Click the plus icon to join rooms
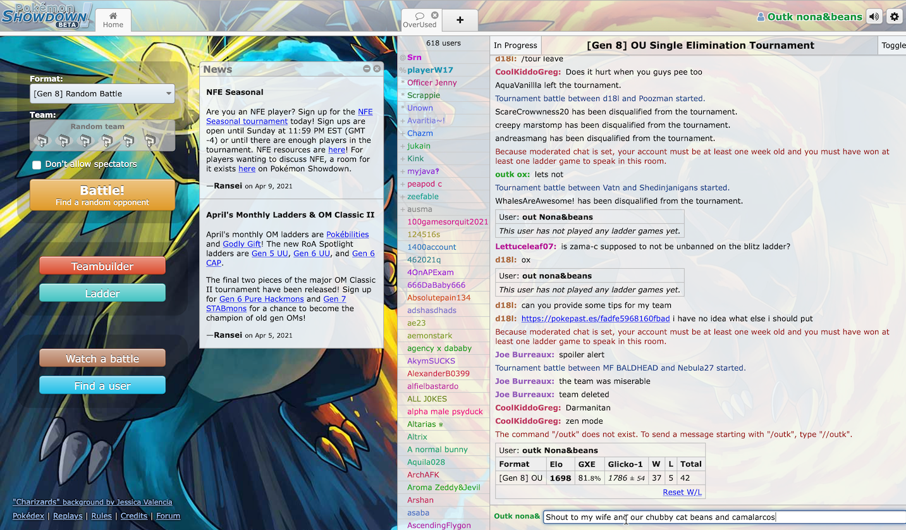 click(x=460, y=20)
